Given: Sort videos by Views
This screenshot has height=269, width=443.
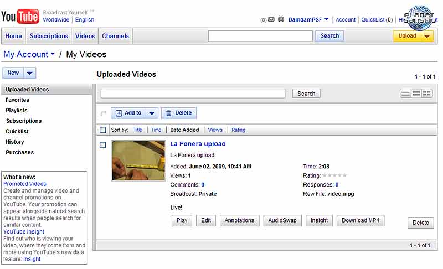Looking at the screenshot, I should point(215,130).
